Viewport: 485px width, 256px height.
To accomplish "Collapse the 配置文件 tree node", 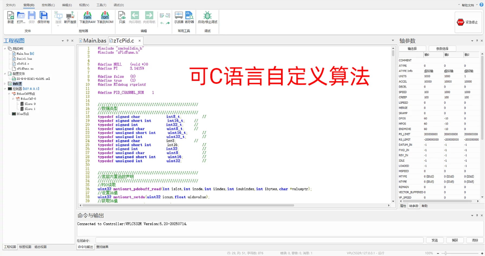I will click(x=5, y=74).
